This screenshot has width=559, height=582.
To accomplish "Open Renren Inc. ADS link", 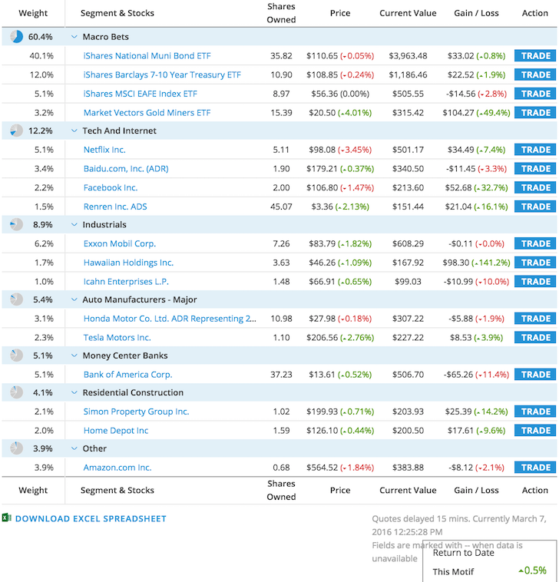I will (x=115, y=207).
